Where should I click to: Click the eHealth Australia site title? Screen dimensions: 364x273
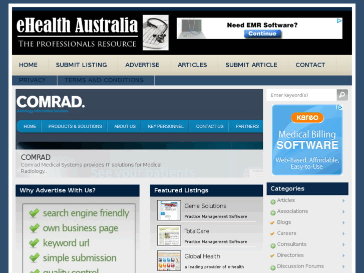[x=77, y=25]
